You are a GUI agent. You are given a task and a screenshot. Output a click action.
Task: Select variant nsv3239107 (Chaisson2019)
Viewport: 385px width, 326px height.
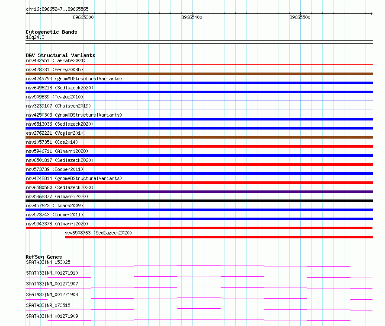tap(58, 106)
